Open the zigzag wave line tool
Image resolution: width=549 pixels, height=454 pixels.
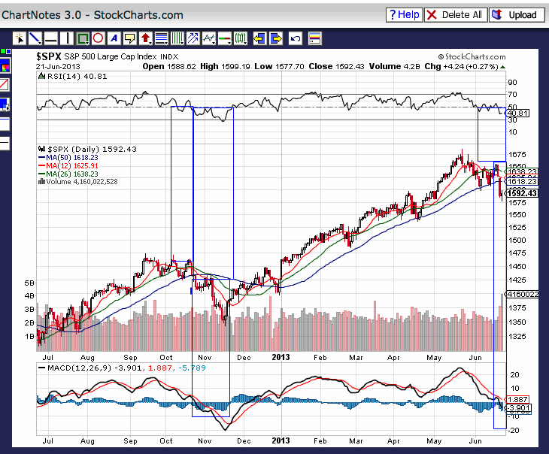click(209, 38)
